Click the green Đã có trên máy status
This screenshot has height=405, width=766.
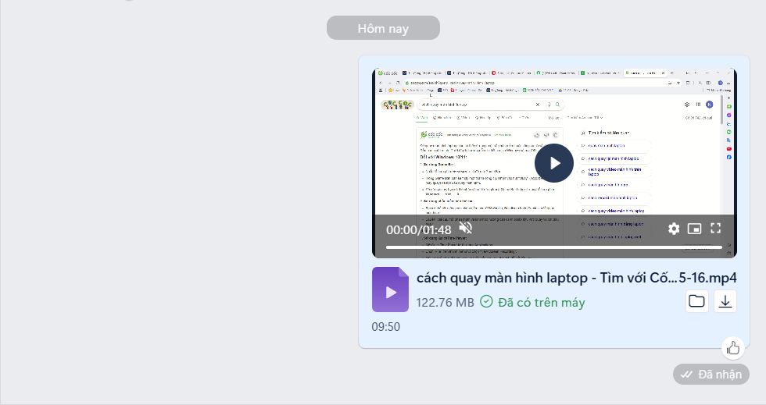(532, 302)
